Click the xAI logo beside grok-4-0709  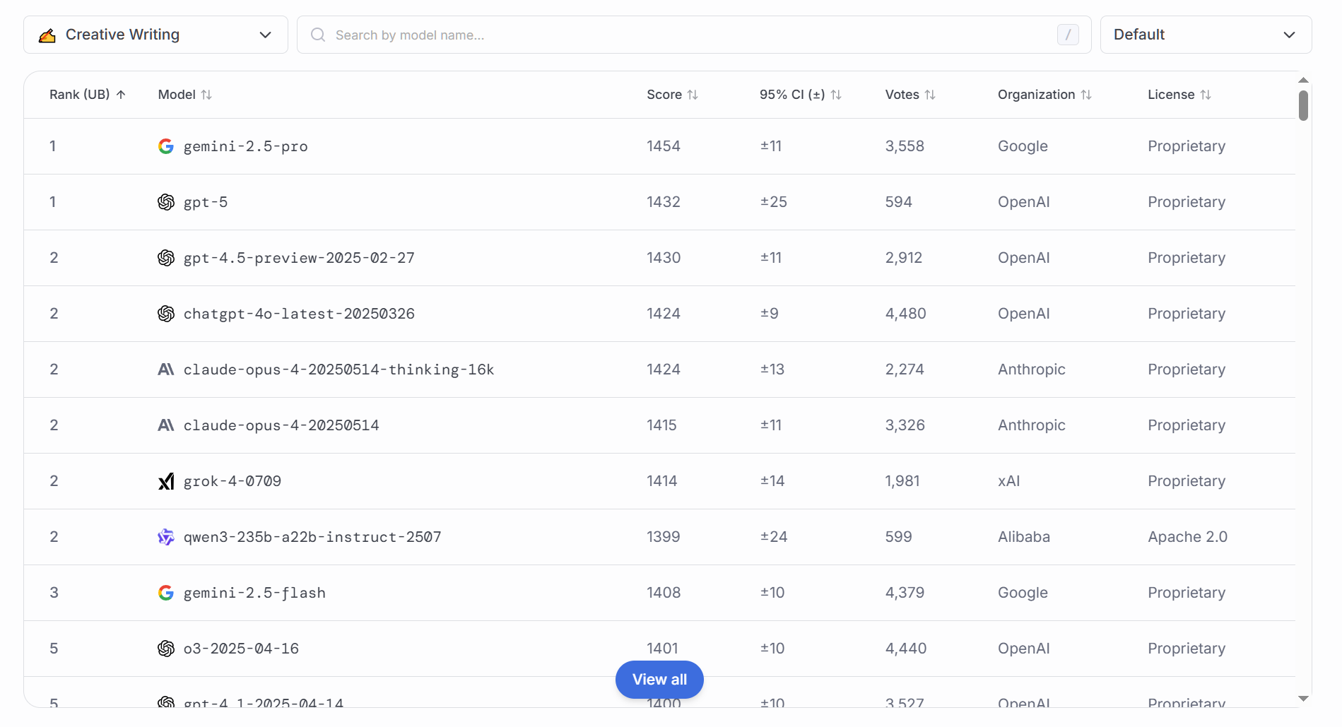[x=166, y=481]
